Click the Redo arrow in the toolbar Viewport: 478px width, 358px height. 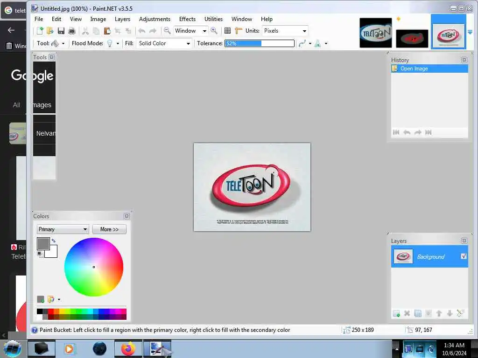pos(153,31)
